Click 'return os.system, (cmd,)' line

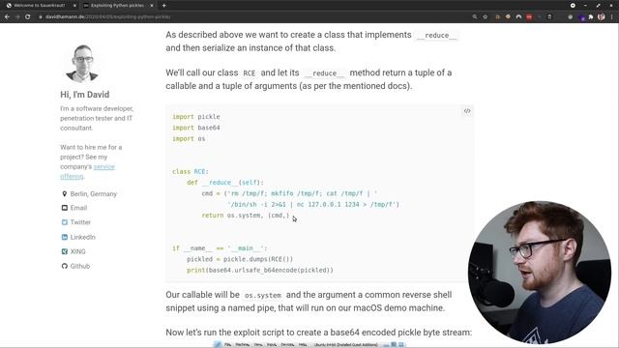pos(246,216)
